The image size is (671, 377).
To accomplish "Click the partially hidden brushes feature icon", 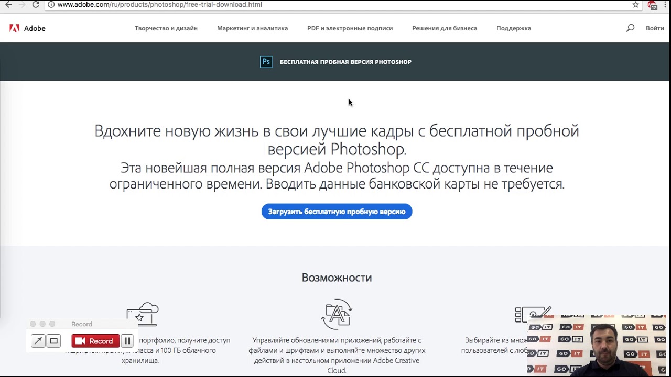I will [533, 314].
